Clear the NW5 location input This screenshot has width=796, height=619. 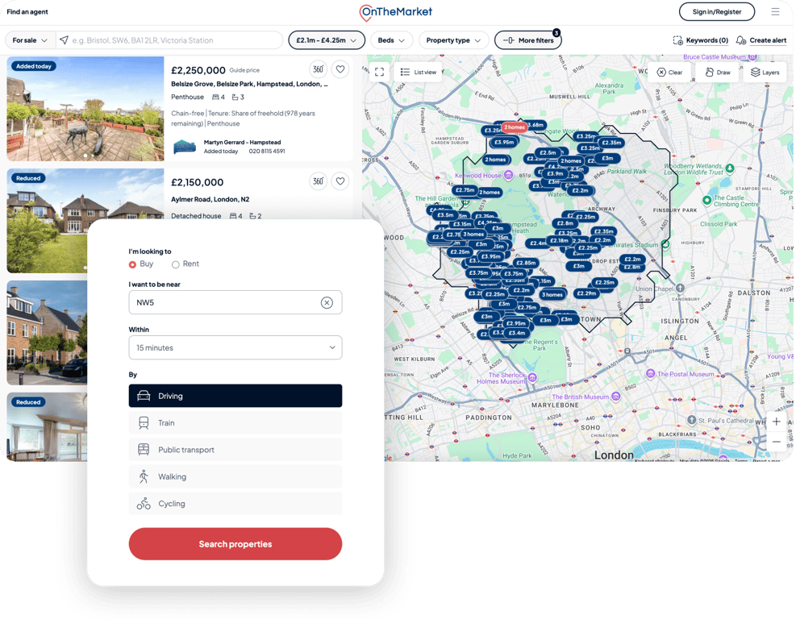pos(327,301)
